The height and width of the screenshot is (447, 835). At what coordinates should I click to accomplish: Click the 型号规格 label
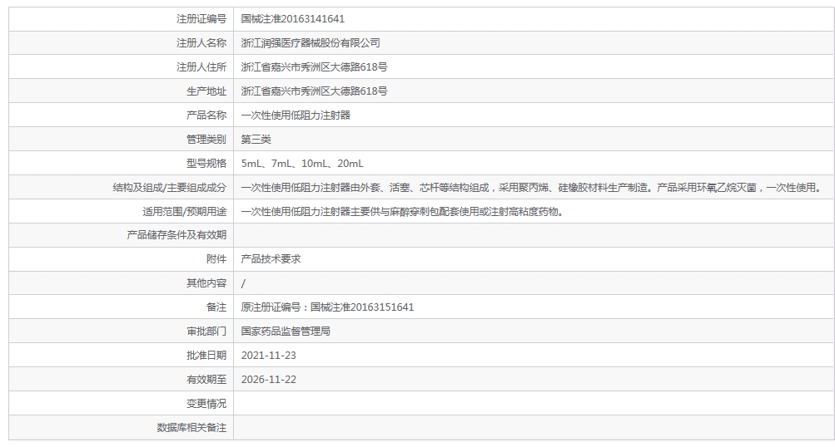206,164
